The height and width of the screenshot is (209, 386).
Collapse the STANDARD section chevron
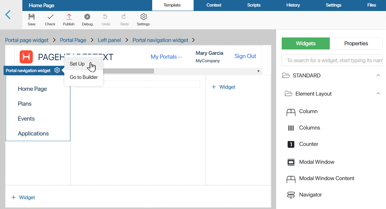[378, 75]
